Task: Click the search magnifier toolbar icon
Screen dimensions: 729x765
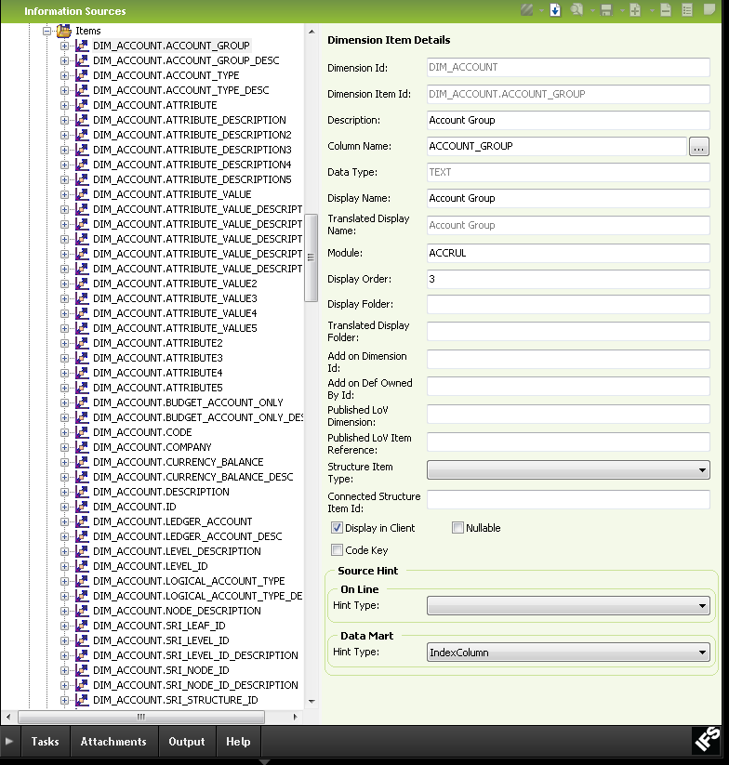Action: coord(577,10)
